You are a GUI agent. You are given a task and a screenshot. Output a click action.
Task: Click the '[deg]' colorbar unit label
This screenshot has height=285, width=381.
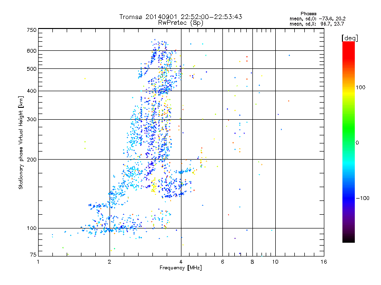click(x=350, y=38)
